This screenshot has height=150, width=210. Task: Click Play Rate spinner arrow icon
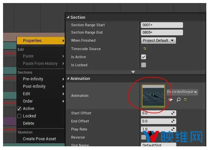pos(173,129)
